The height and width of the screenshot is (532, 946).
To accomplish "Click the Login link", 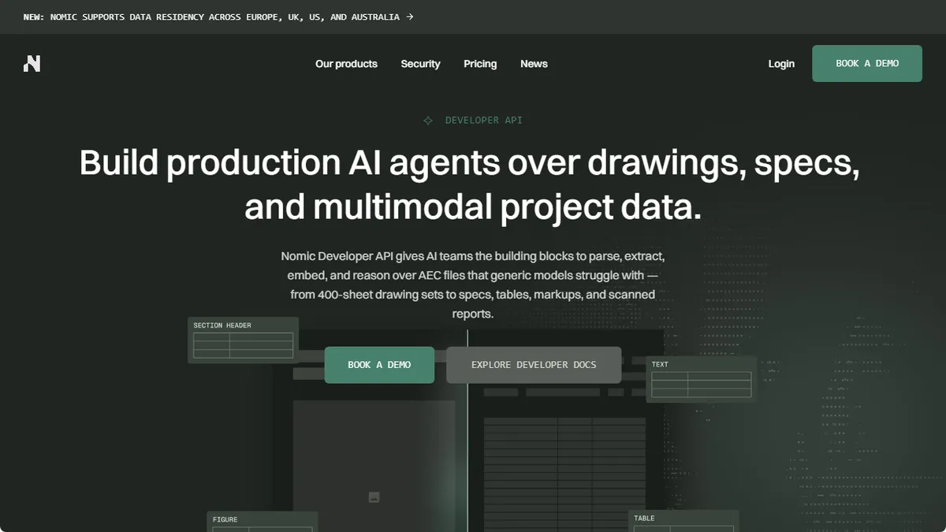I will pos(781,64).
